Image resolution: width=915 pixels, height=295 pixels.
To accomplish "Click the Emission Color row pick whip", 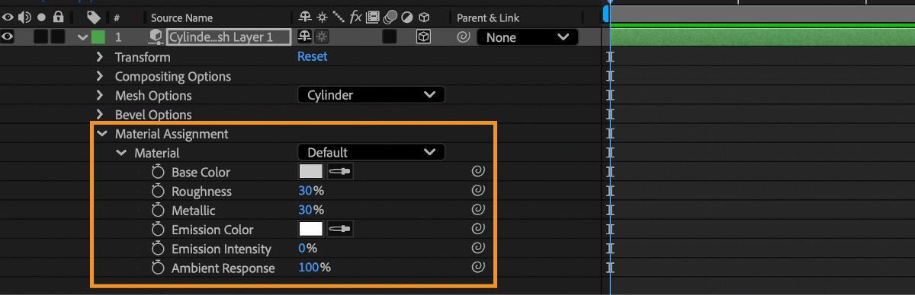I will tap(478, 229).
